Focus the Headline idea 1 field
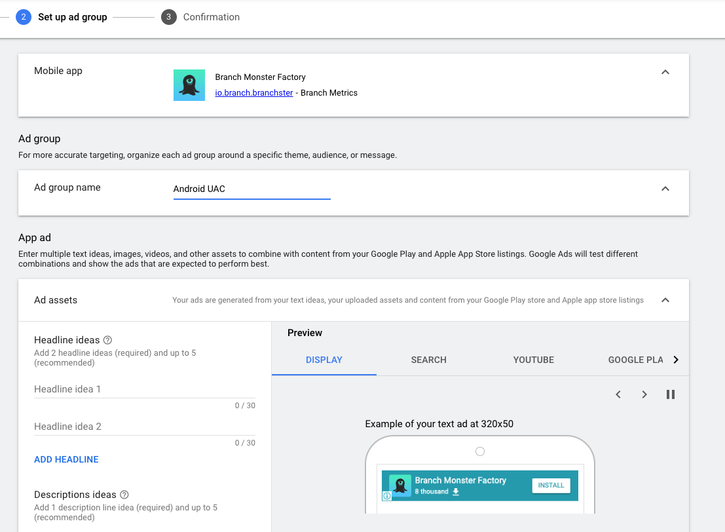725x532 pixels. (145, 389)
